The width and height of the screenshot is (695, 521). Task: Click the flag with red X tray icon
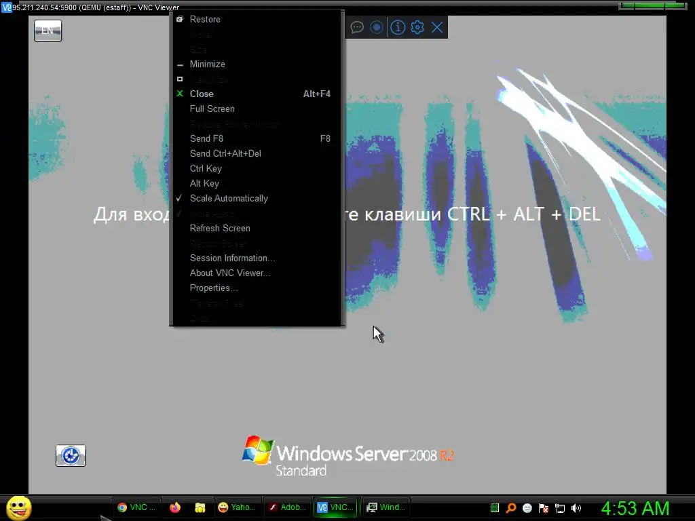pyautogui.click(x=544, y=507)
